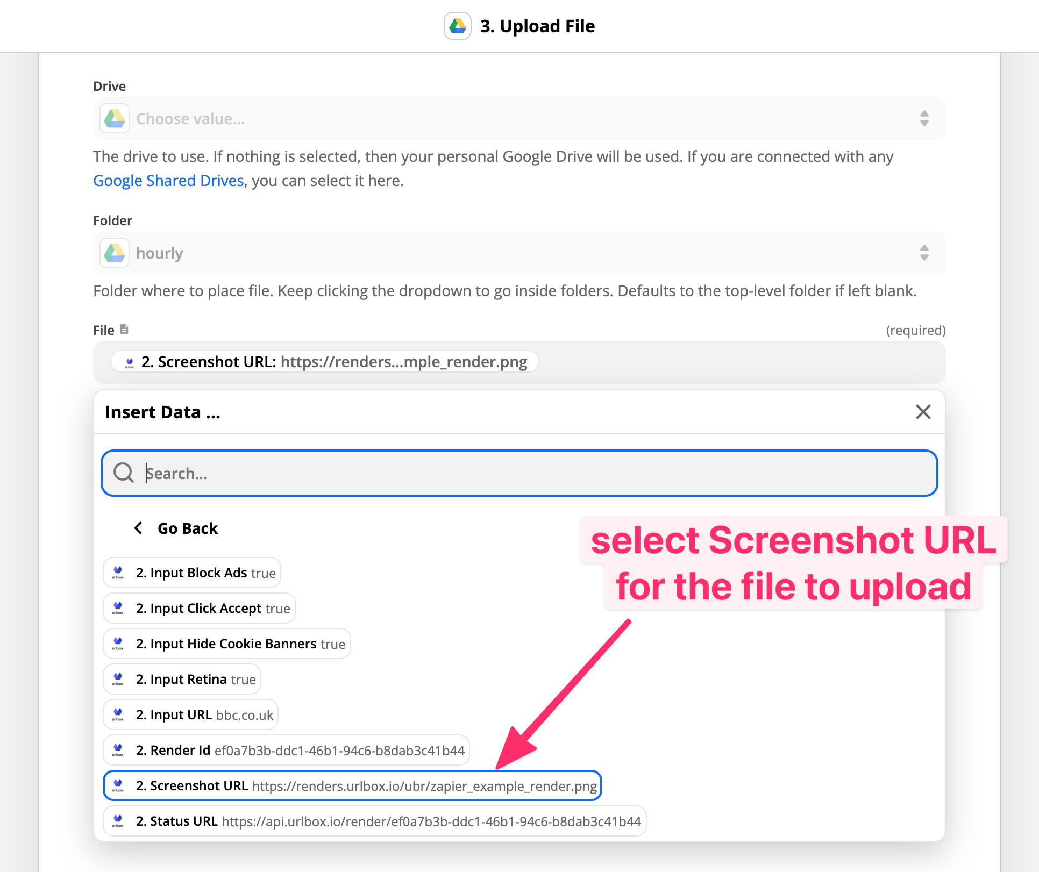Click the Google Drive icon beside hourly folder
Screen dimensions: 1039x872
(115, 253)
